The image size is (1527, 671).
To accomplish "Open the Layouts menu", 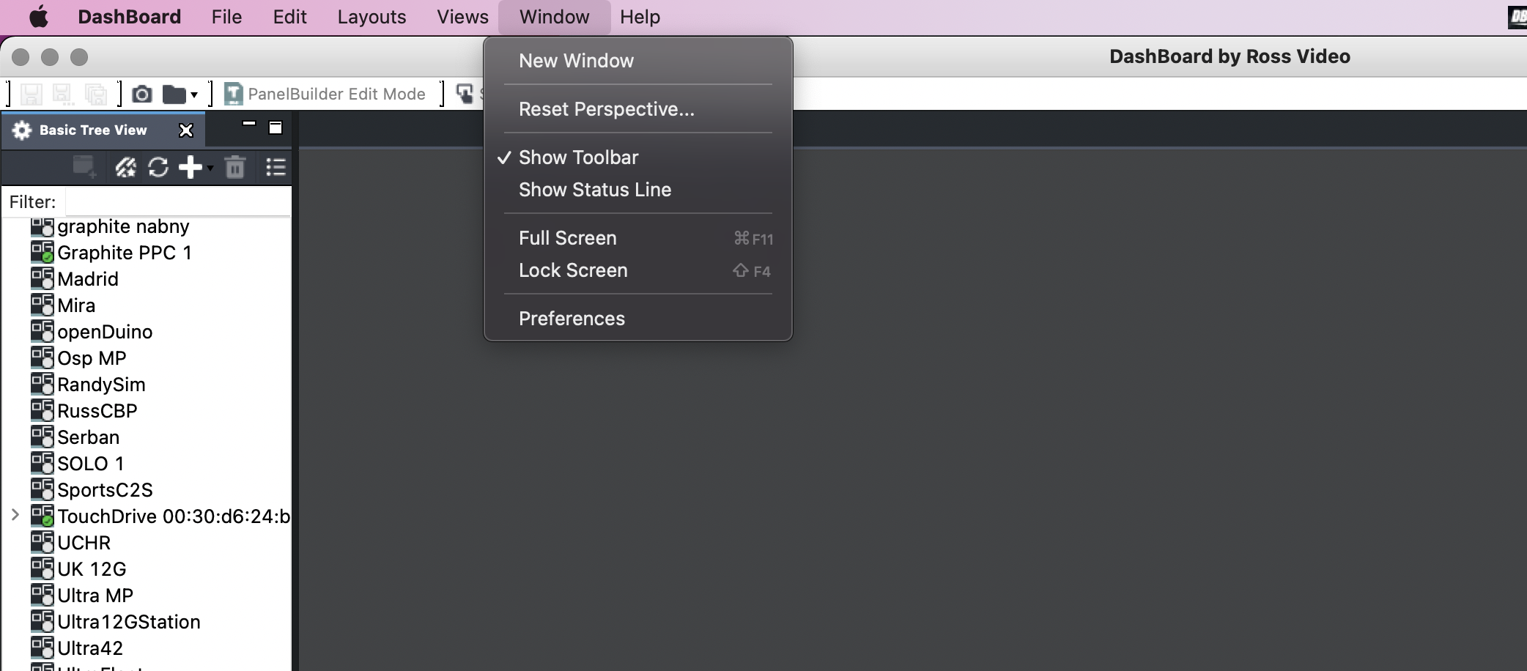I will point(371,17).
